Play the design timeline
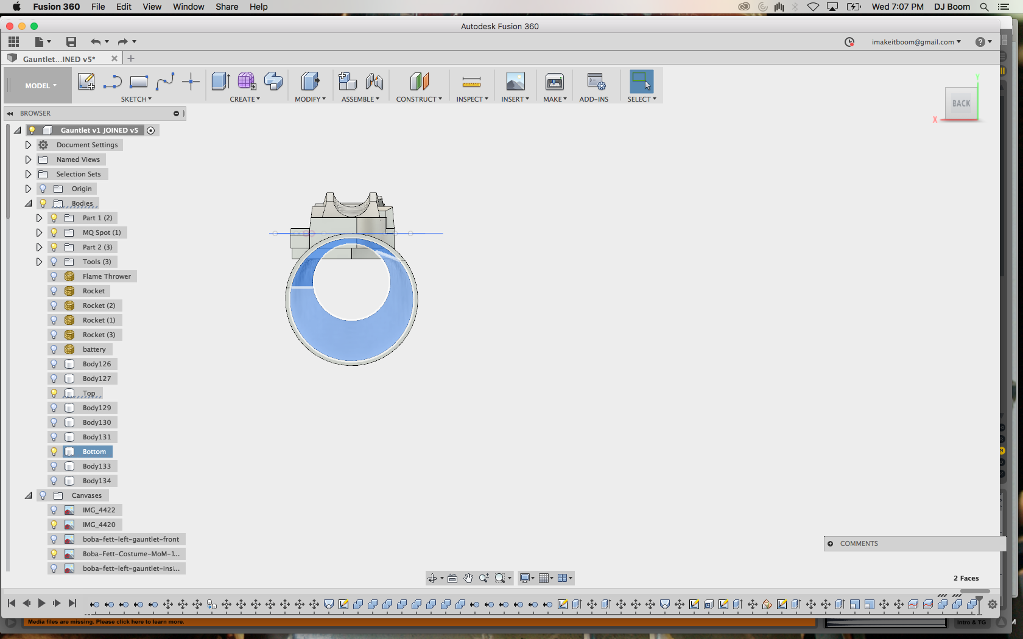Viewport: 1023px width, 639px height. click(41, 604)
